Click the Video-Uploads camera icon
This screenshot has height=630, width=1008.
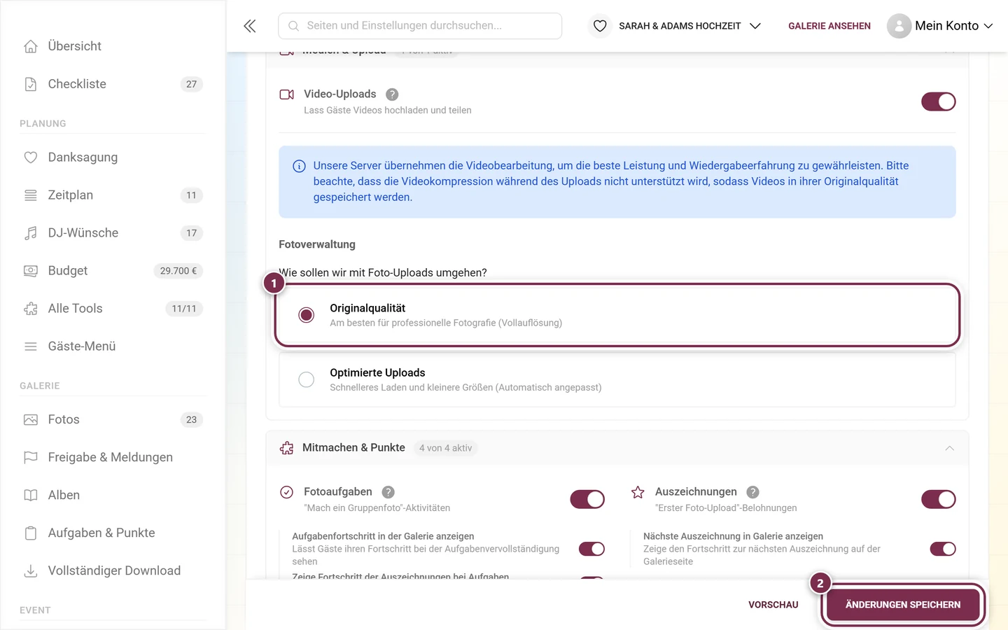click(x=287, y=94)
